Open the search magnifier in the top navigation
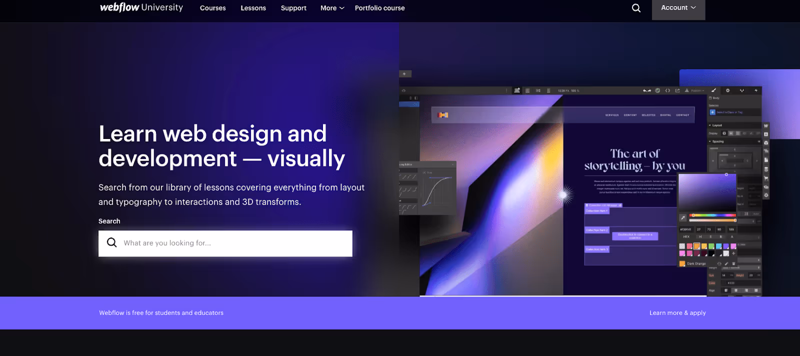This screenshot has width=800, height=356. point(636,8)
